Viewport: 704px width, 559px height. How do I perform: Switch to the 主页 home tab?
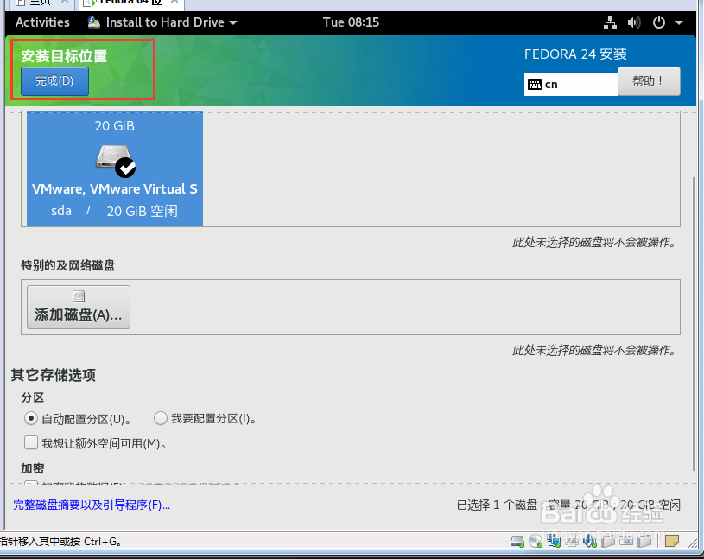(40, 3)
